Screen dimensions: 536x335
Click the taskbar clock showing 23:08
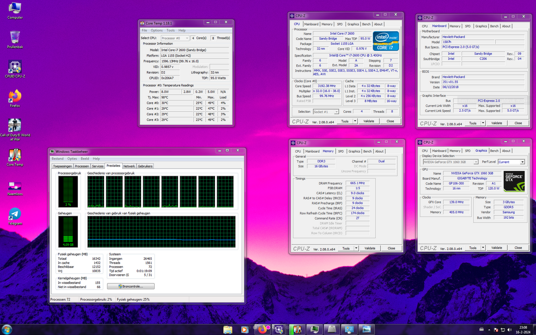point(523,330)
